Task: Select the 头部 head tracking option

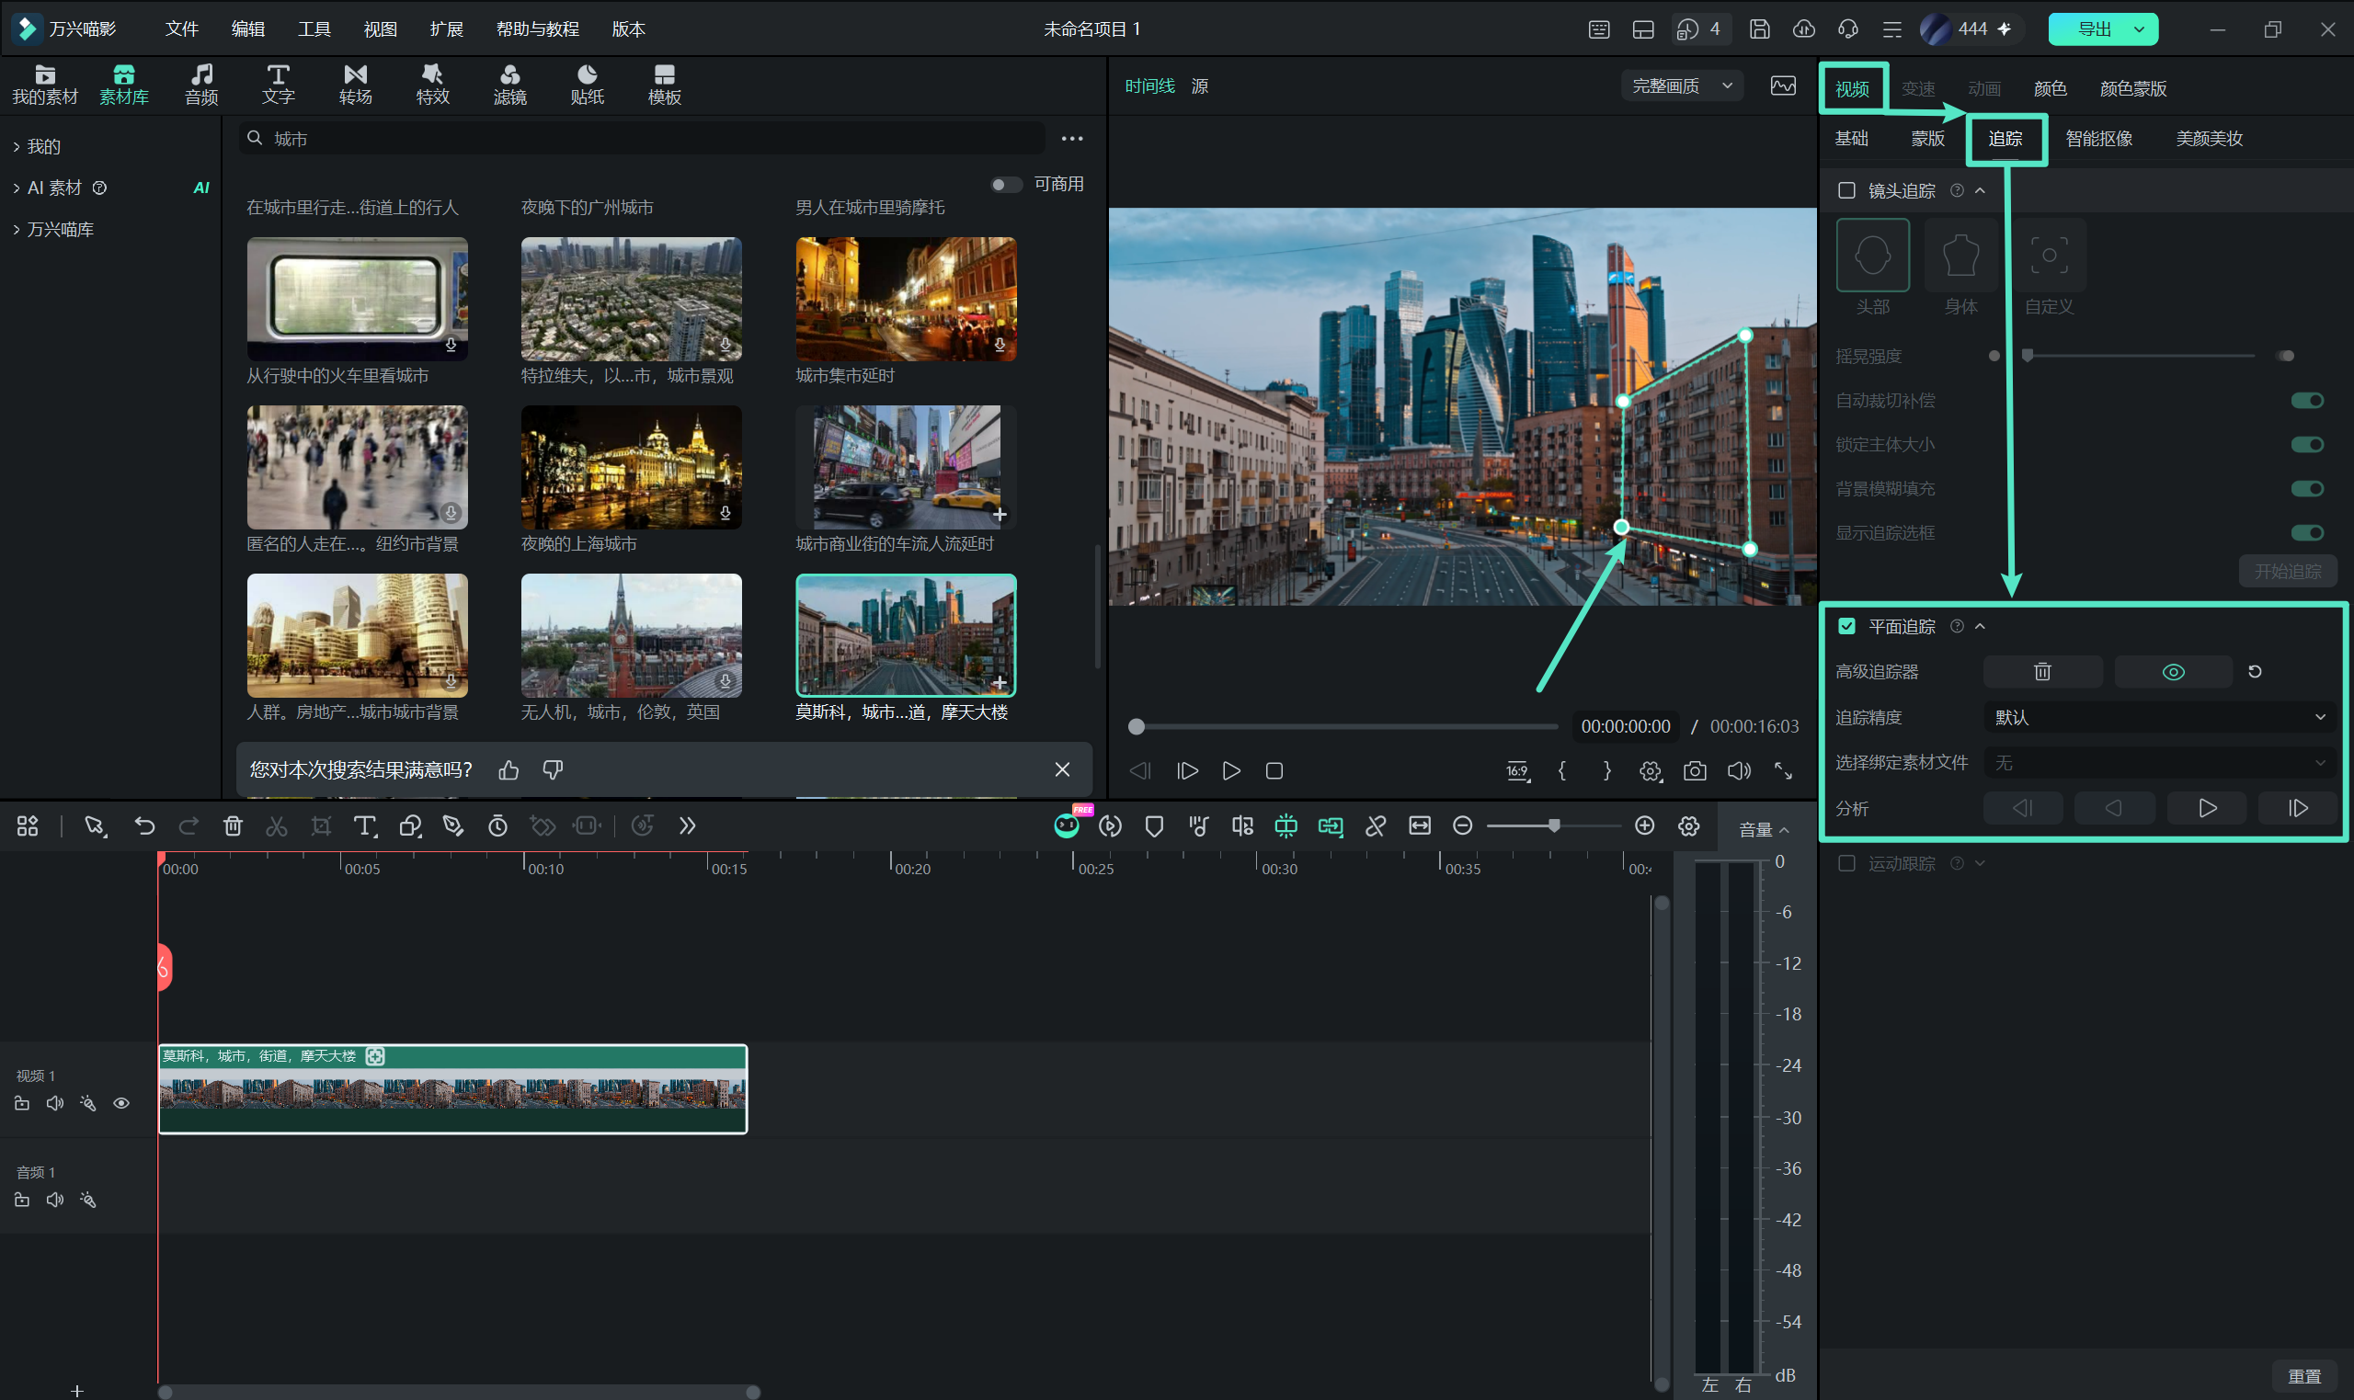Action: pos(1872,256)
